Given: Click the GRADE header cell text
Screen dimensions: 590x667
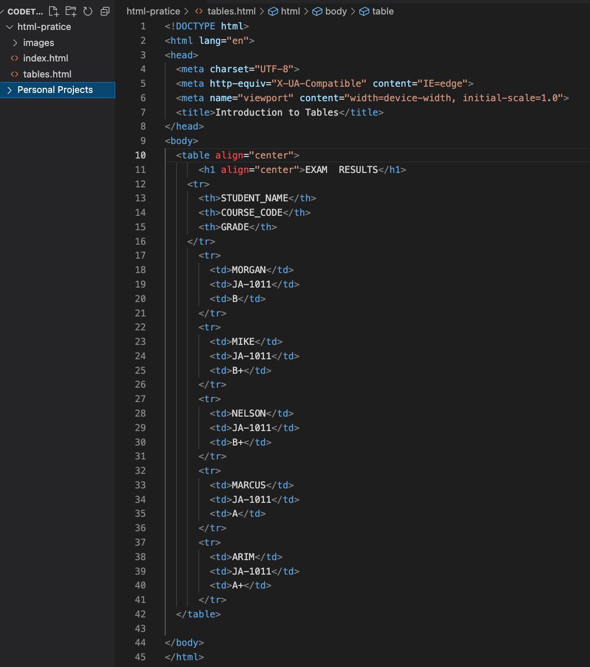Looking at the screenshot, I should 235,227.
